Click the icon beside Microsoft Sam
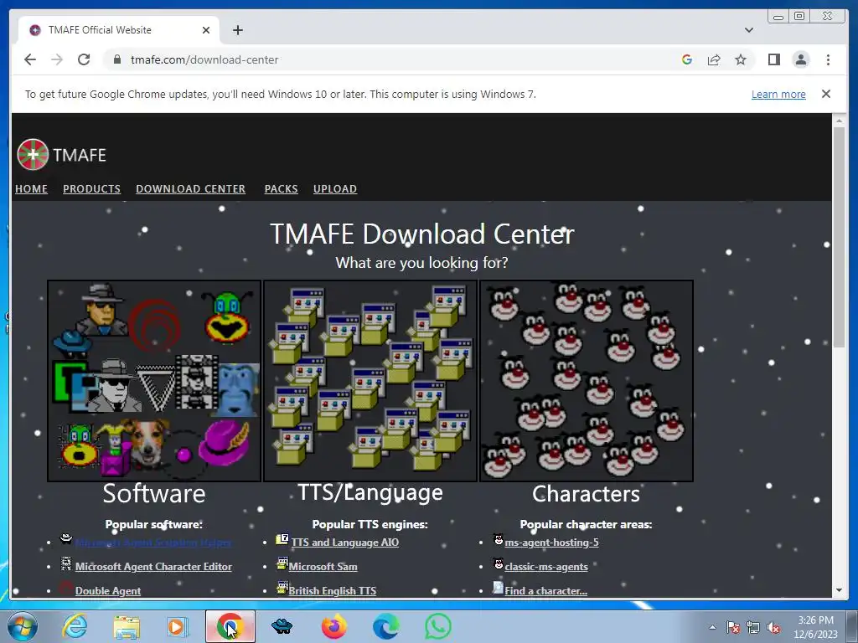Image resolution: width=858 pixels, height=643 pixels. point(282,563)
